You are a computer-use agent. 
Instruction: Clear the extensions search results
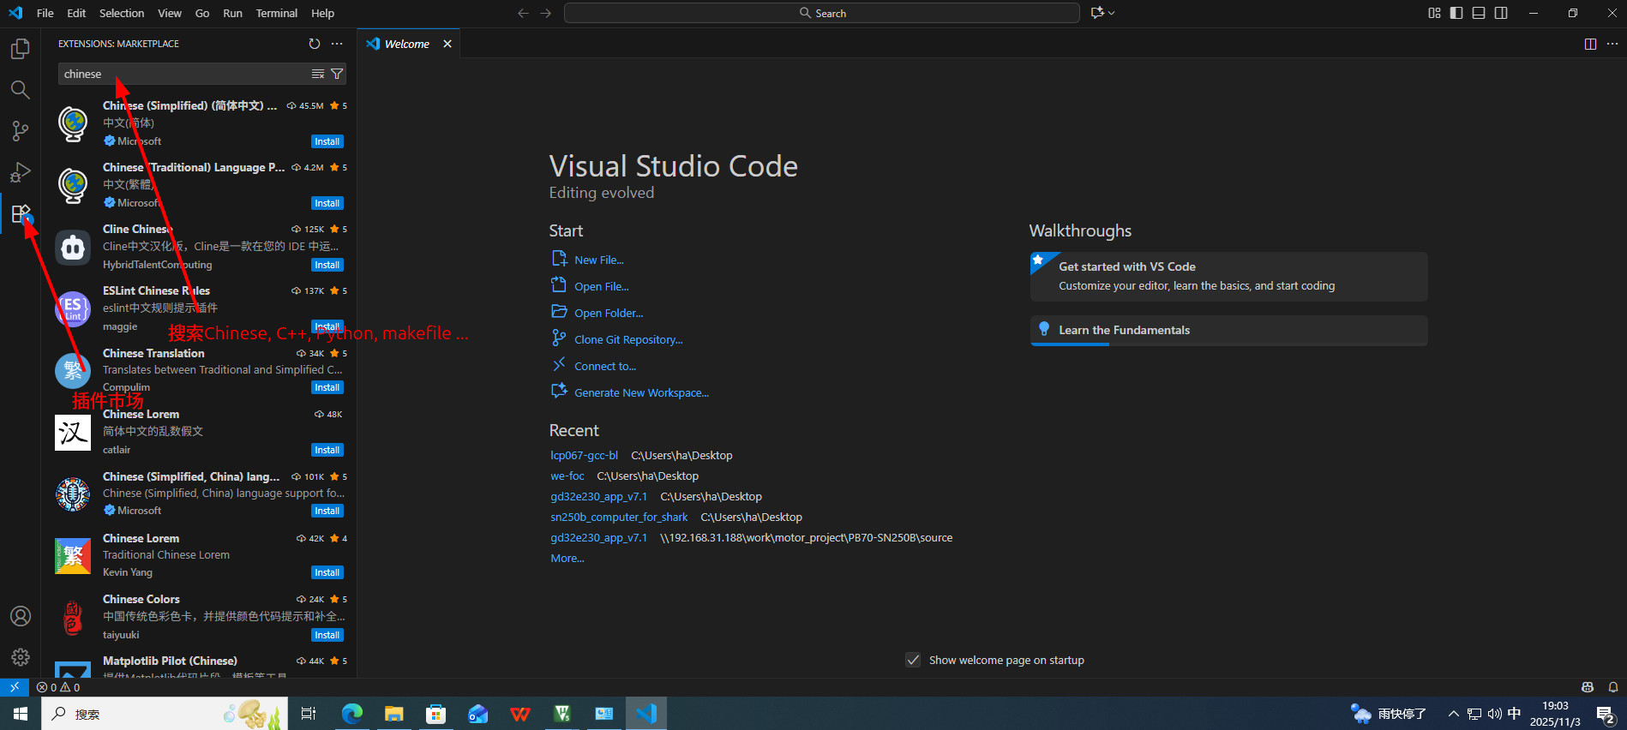point(317,75)
